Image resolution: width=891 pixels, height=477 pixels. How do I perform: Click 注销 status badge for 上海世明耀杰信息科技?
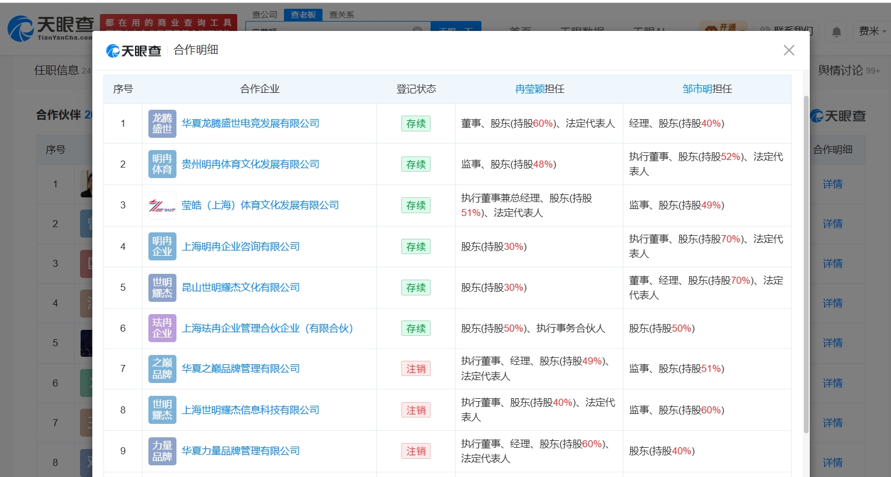tap(416, 410)
